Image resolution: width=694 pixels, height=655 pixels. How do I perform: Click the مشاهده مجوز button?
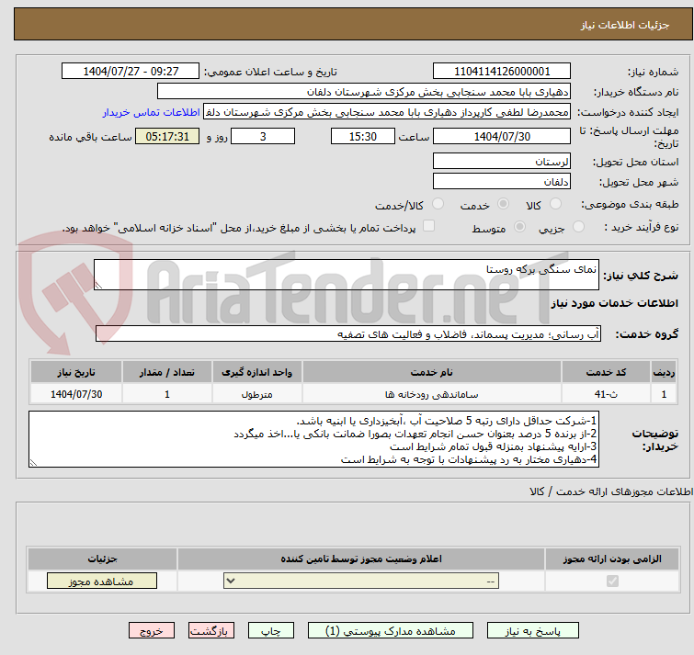[102, 582]
